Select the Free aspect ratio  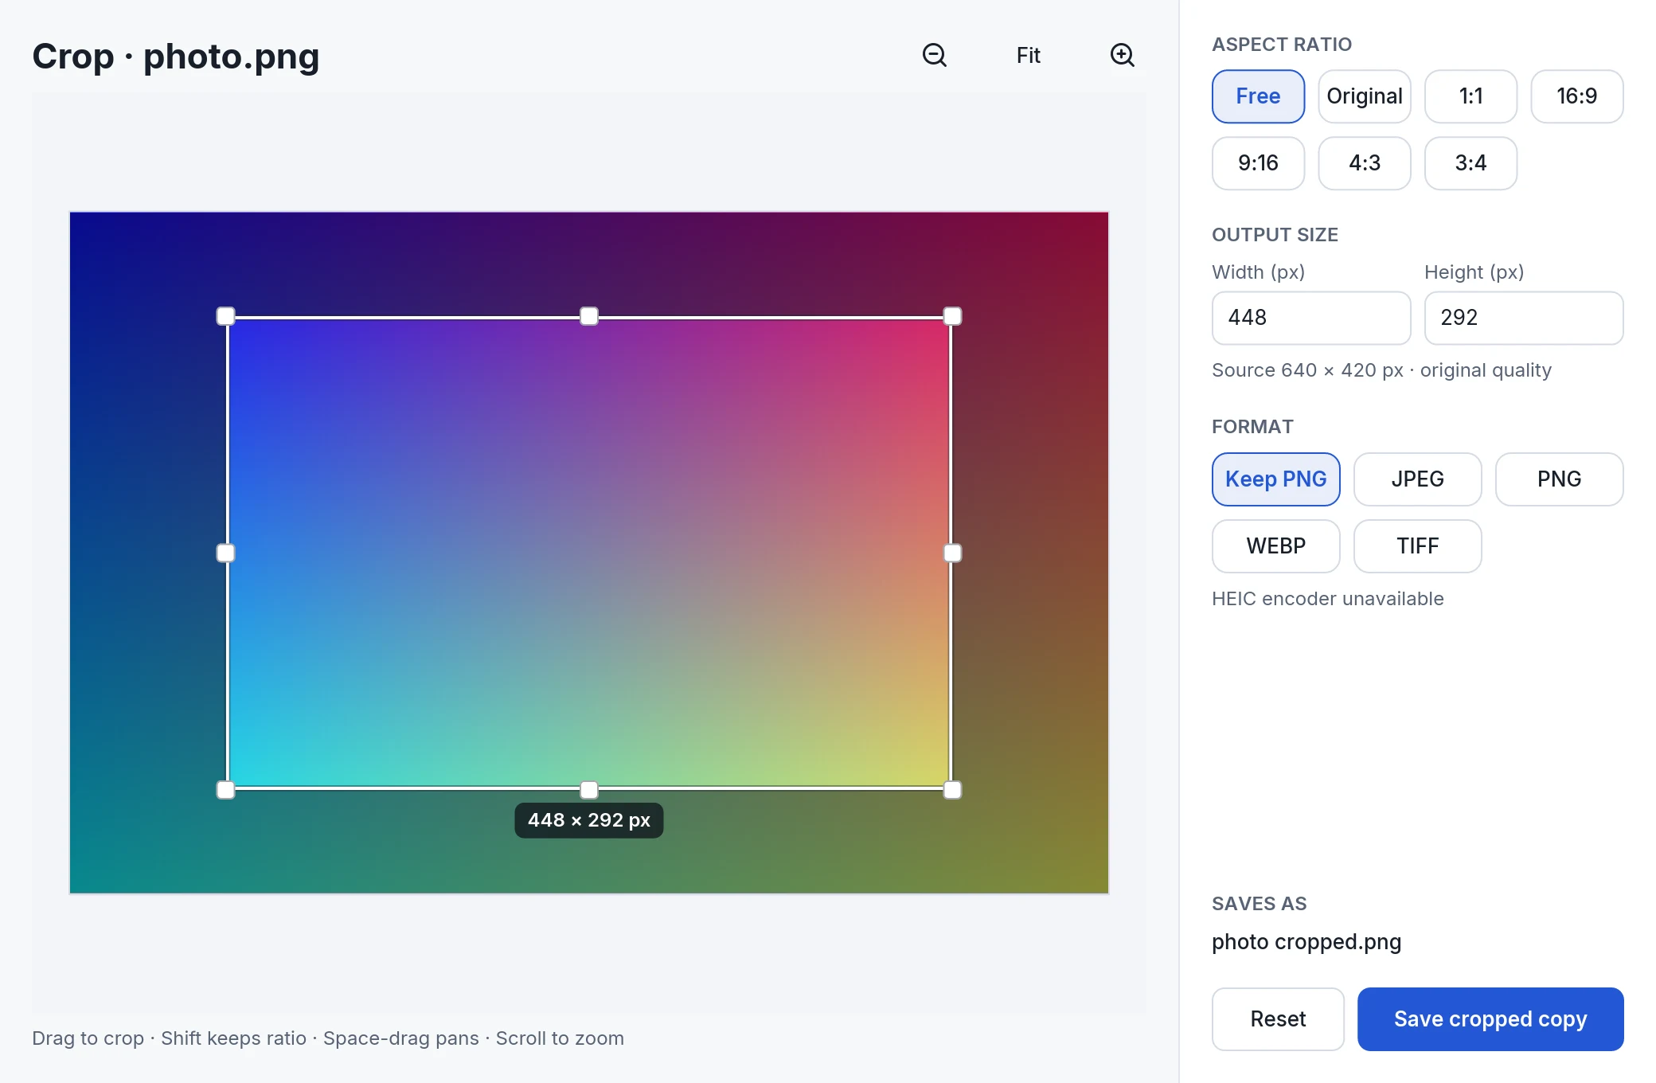point(1258,96)
